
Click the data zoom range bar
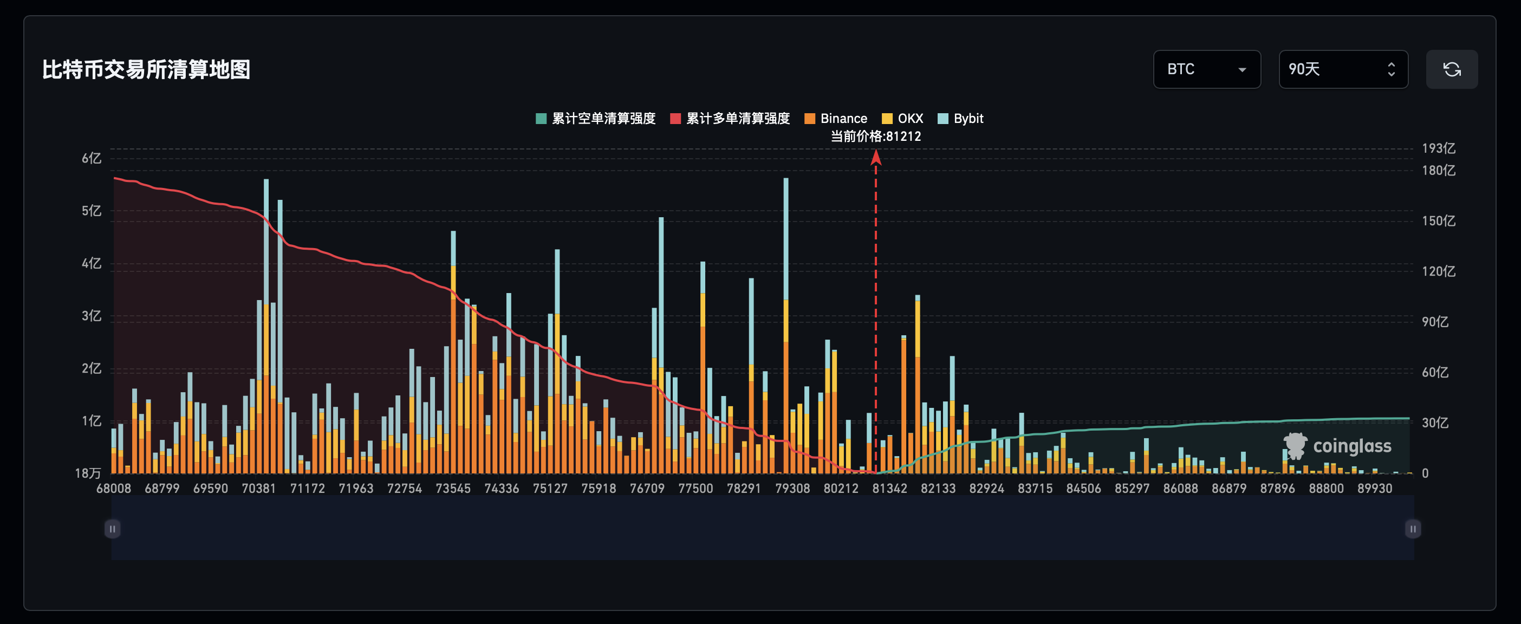762,528
